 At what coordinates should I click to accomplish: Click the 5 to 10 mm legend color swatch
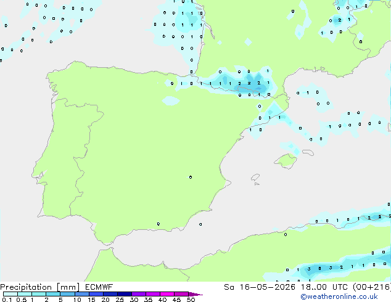tap(67, 294)
